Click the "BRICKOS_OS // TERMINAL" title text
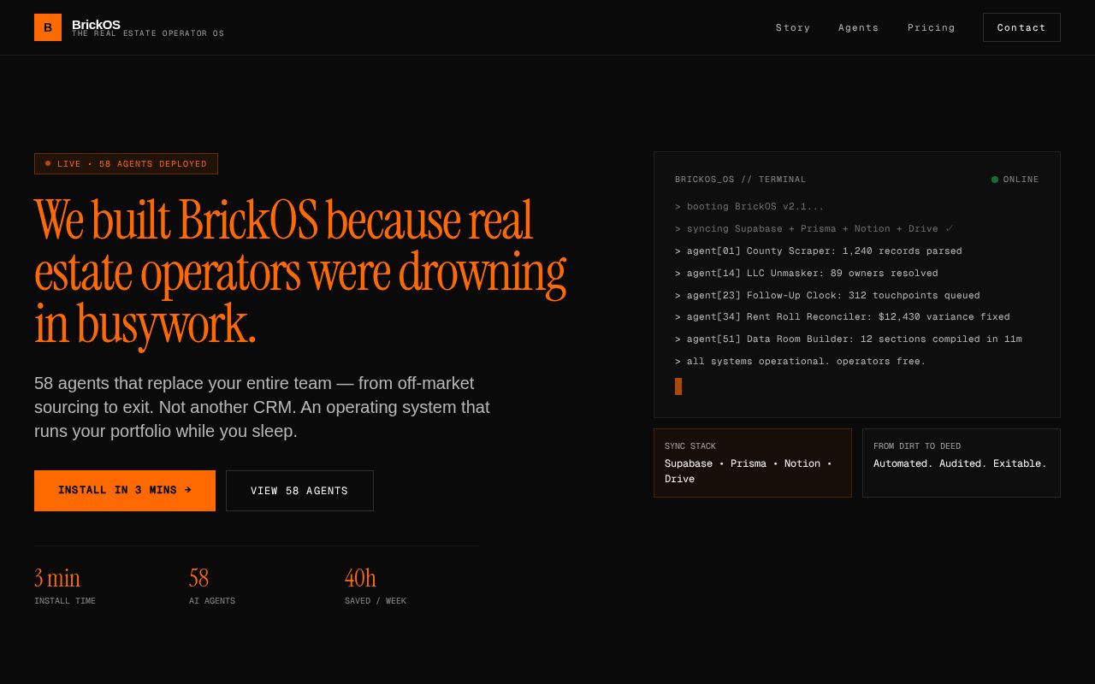The width and height of the screenshot is (1095, 684). tap(741, 180)
